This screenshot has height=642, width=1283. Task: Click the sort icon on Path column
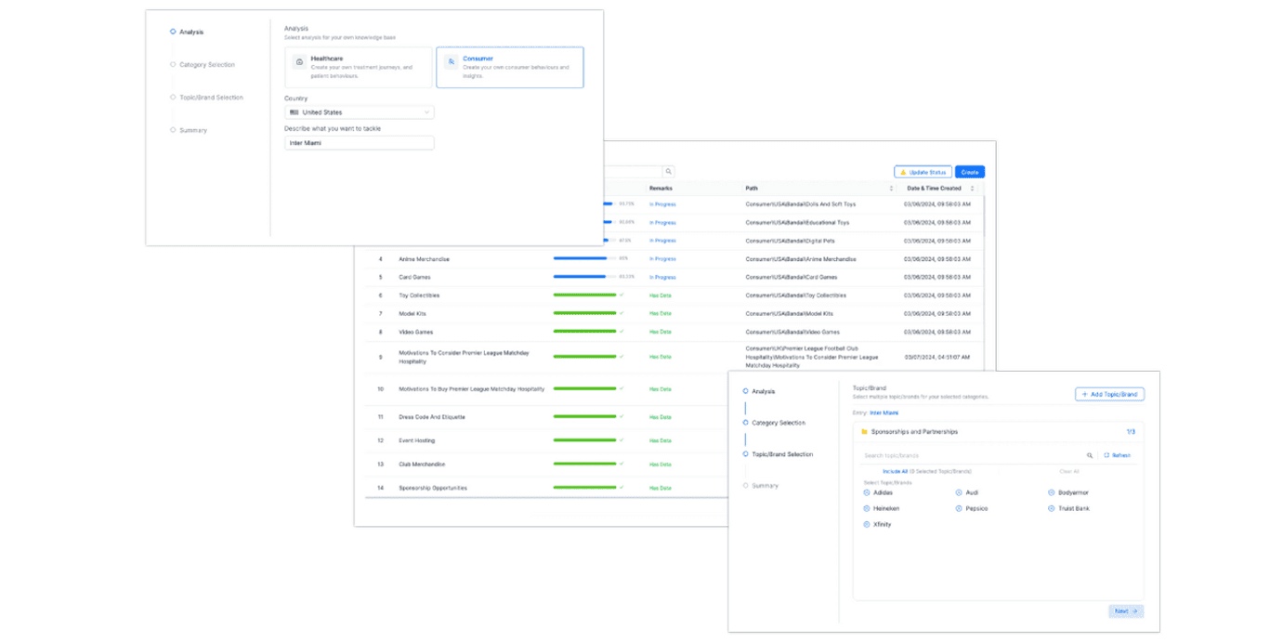click(x=891, y=189)
